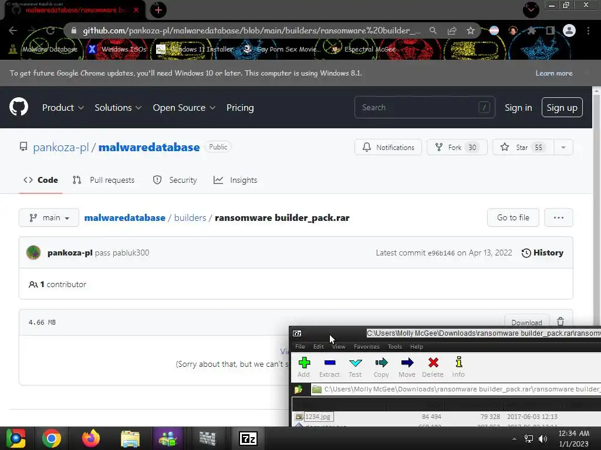Open File Explorer from taskbar
Image resolution: width=601 pixels, height=450 pixels.
(x=130, y=438)
